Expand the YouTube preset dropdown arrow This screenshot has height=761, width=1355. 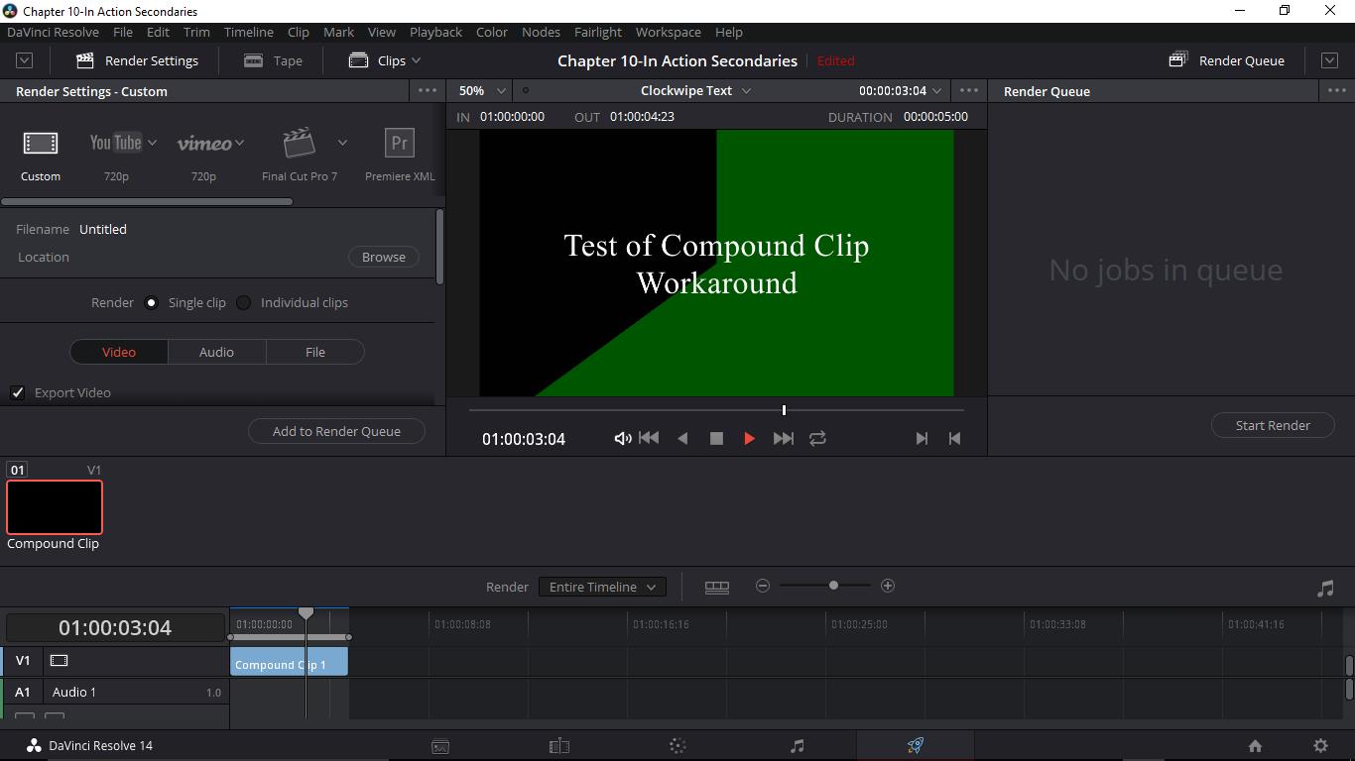pos(152,143)
